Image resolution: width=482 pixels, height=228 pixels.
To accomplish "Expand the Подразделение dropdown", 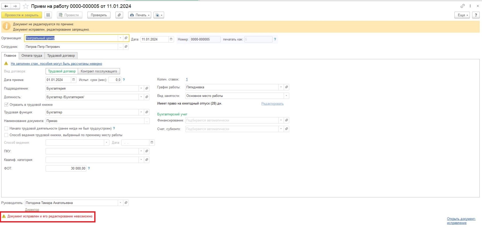I will (141, 89).
